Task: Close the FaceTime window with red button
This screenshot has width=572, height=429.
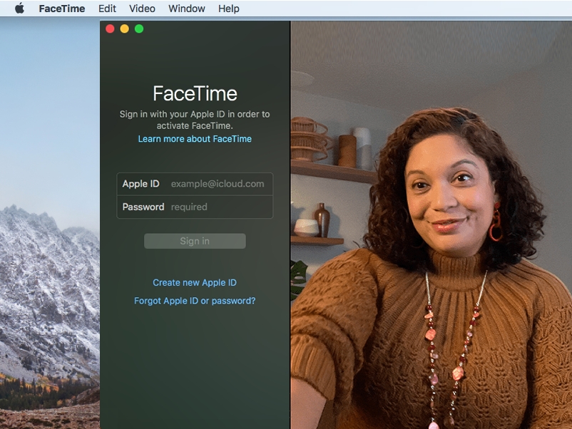Action: point(110,29)
